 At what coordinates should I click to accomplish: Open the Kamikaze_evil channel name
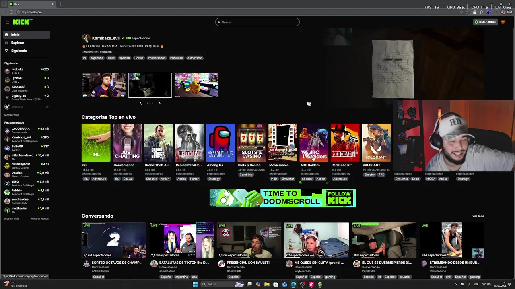point(106,38)
